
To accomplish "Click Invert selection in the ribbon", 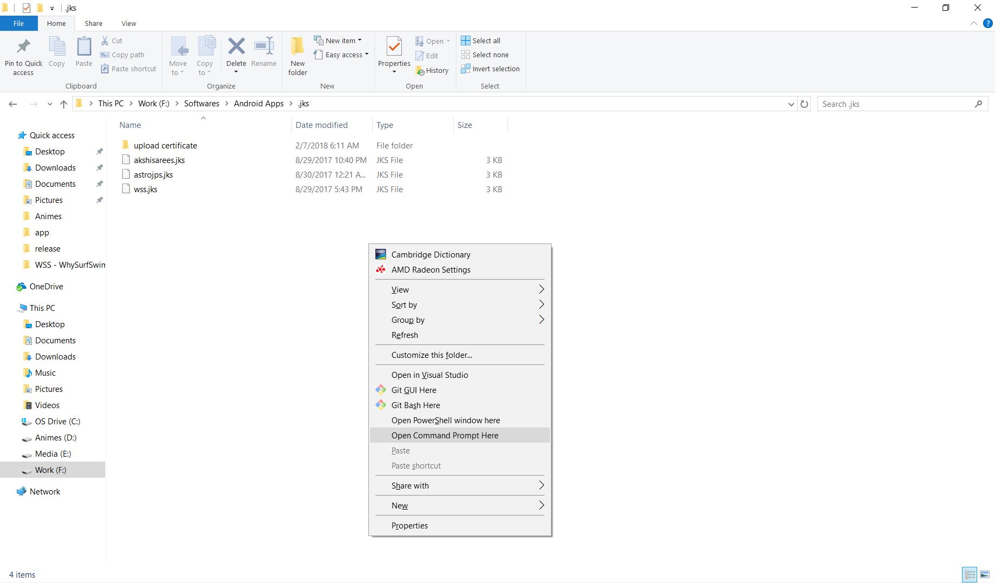I will (x=490, y=69).
